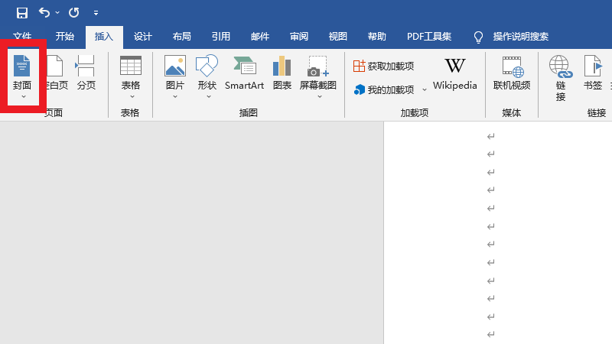
Task: Open the 图片 picture dropdown
Action: (175, 96)
